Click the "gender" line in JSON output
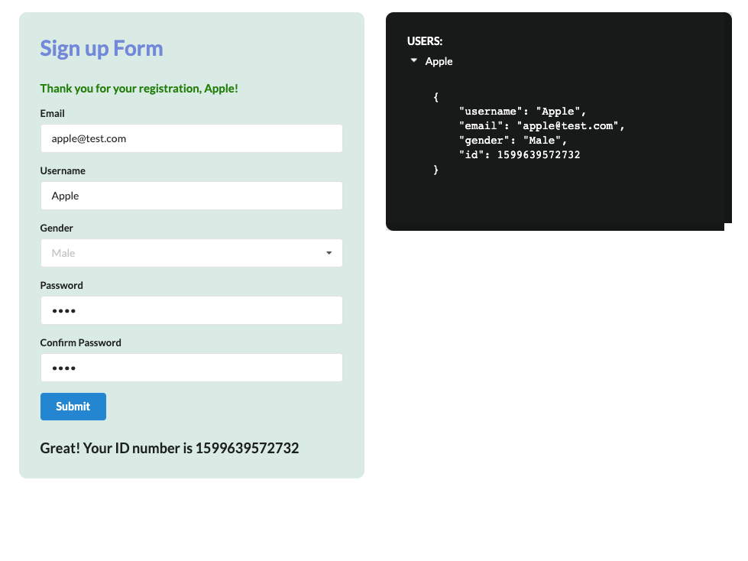Viewport: 748px width, 561px height. [513, 141]
